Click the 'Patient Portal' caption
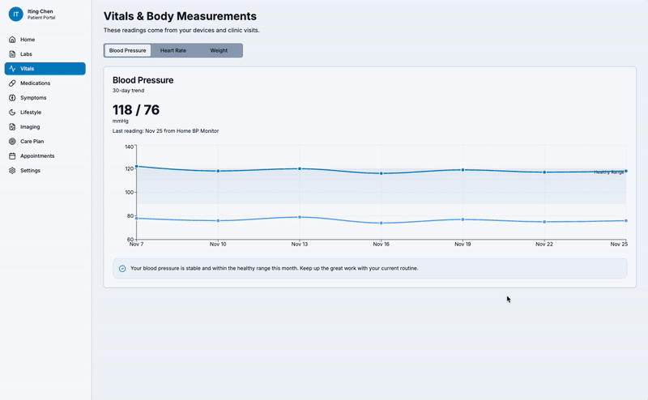The image size is (648, 400). click(x=41, y=18)
